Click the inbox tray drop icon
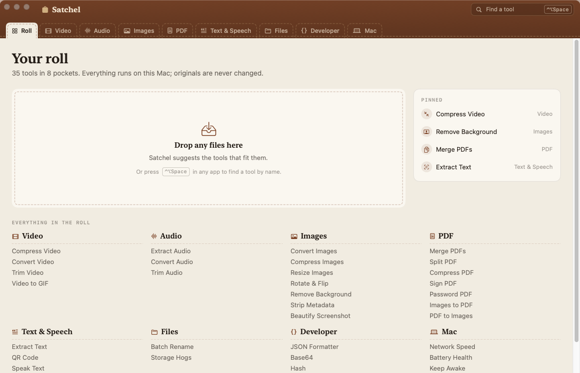The width and height of the screenshot is (580, 373). click(x=208, y=129)
